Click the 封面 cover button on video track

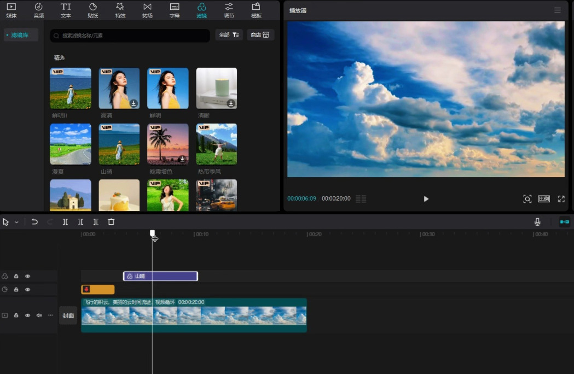pyautogui.click(x=68, y=315)
